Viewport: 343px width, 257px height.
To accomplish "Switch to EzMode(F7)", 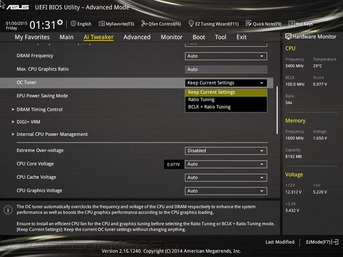I will 322,242.
